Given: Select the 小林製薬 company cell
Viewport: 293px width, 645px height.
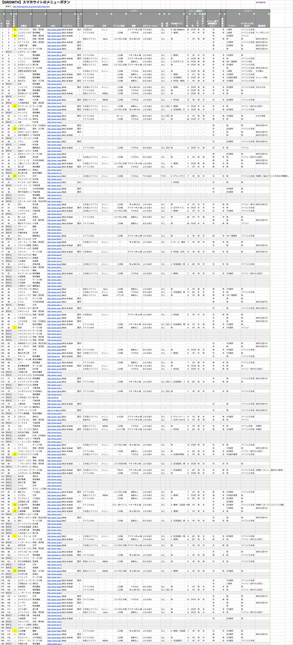Looking at the screenshot, I should coord(24,618).
